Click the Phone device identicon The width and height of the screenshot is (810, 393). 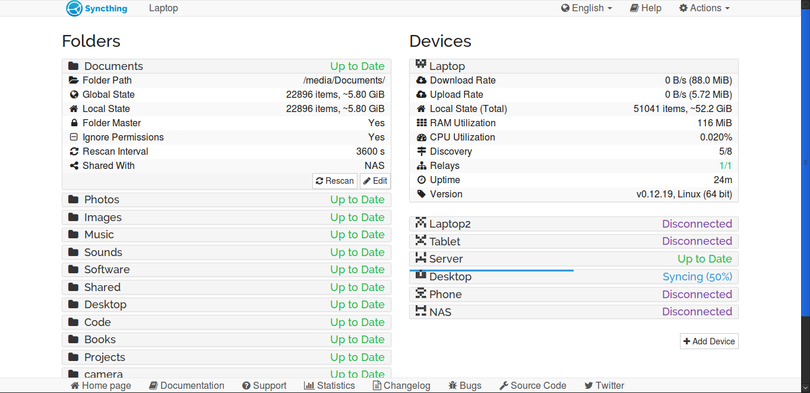click(421, 293)
